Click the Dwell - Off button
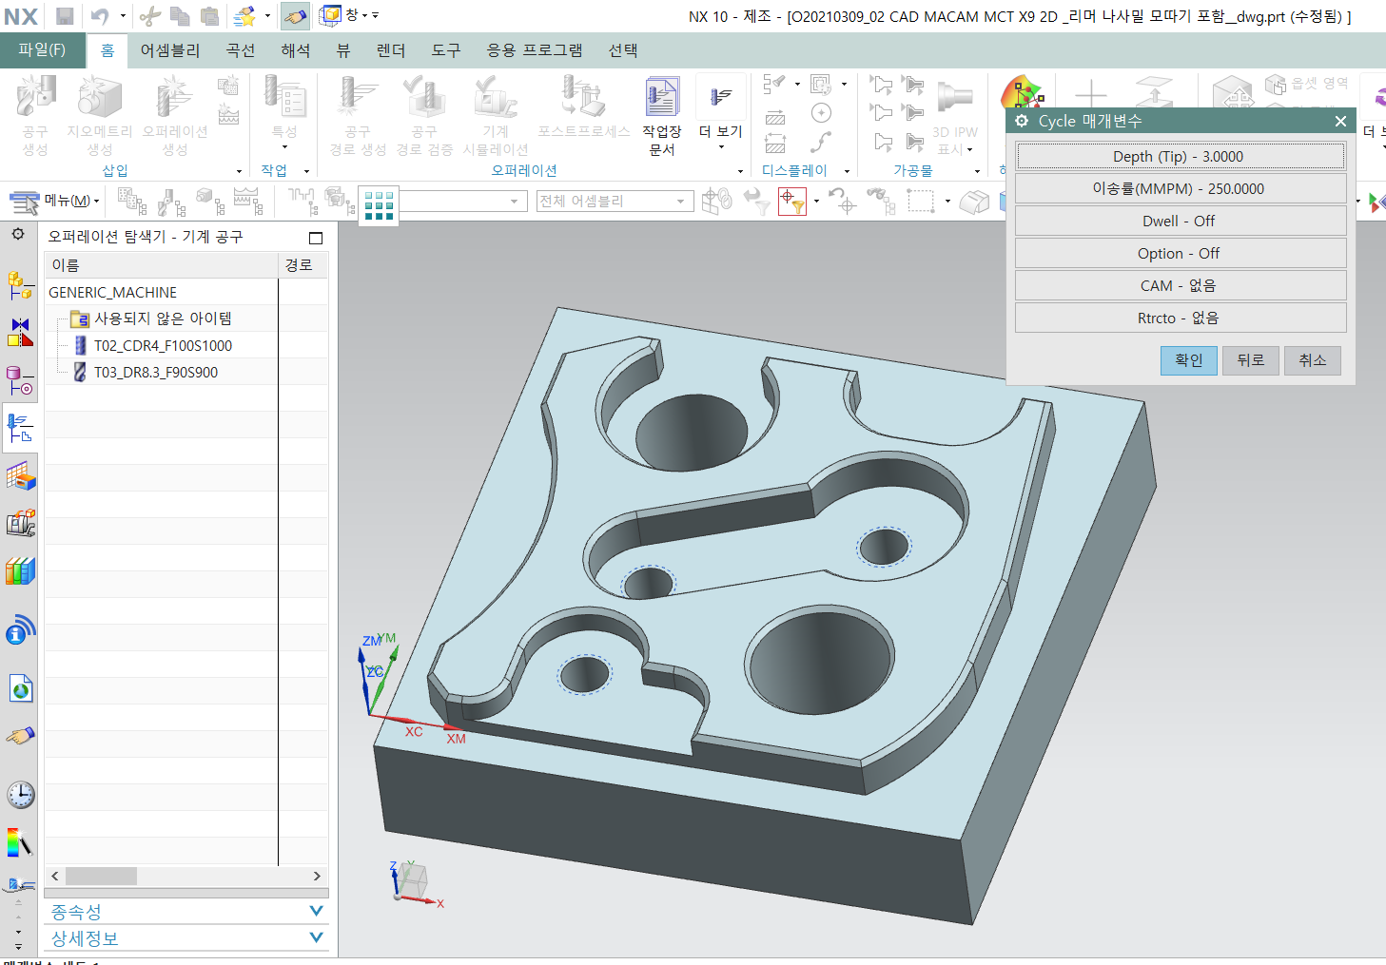 pos(1181,221)
